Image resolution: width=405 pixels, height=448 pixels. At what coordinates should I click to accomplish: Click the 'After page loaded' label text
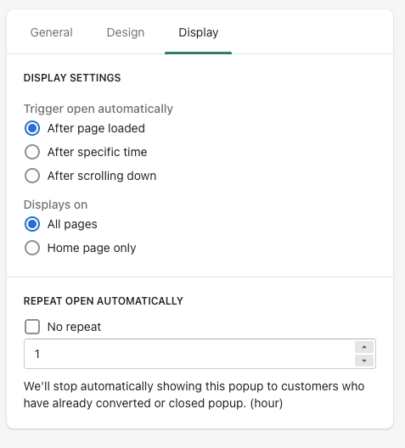(96, 128)
